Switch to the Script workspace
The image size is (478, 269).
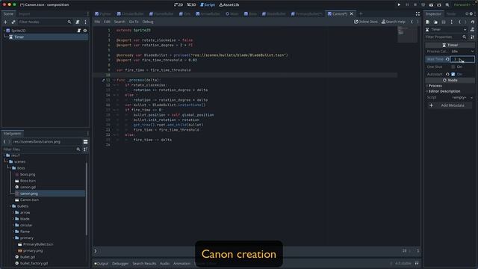[208, 4]
